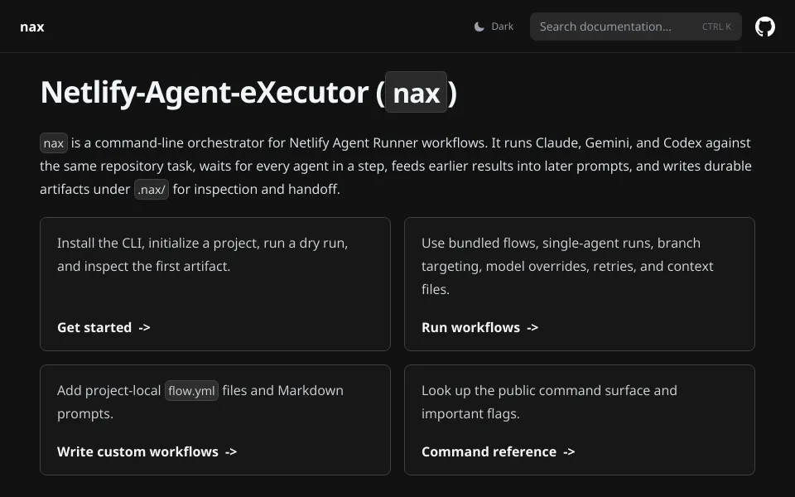Screen dimensions: 795x497
Task: Go to nax home logo
Action: tap(32, 27)
